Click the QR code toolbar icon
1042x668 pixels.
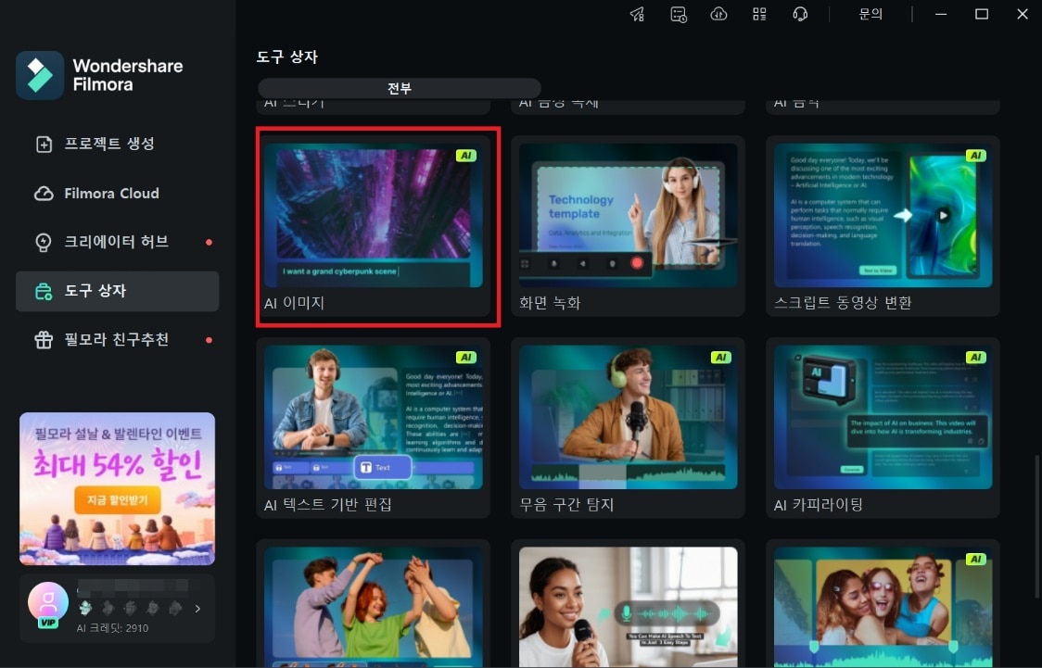click(x=759, y=14)
